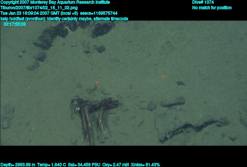
Task: Click the small dark rock near the right laser dot
Action: tap(180, 83)
